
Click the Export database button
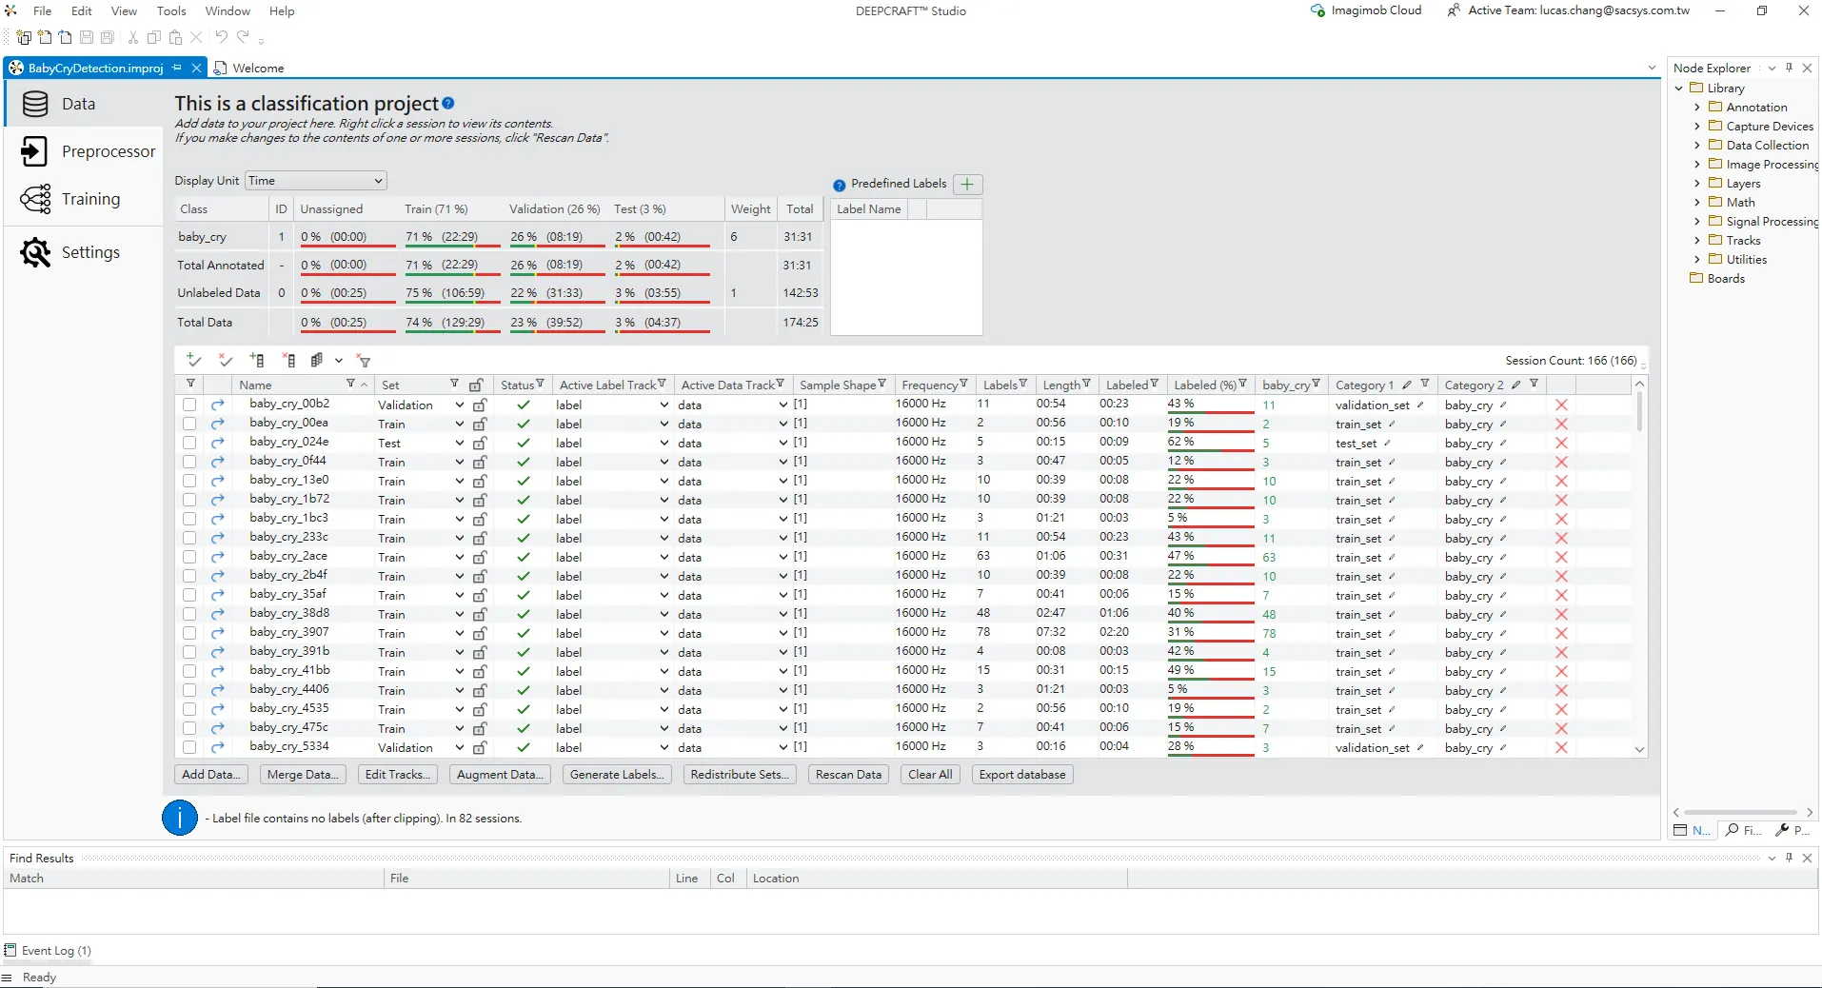(1022, 775)
